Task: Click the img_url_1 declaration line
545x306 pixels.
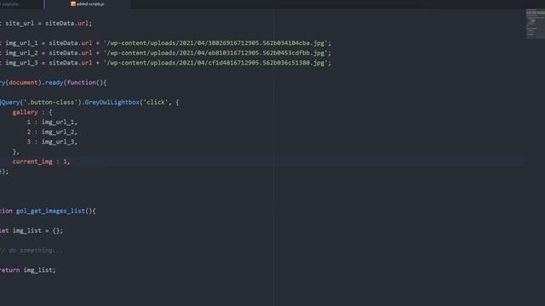Action: click(165, 43)
